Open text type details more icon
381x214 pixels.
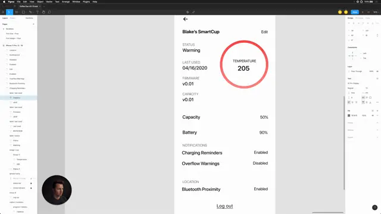pyautogui.click(x=377, y=102)
